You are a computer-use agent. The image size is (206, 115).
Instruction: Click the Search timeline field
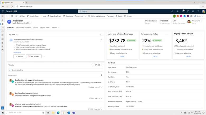55,70
